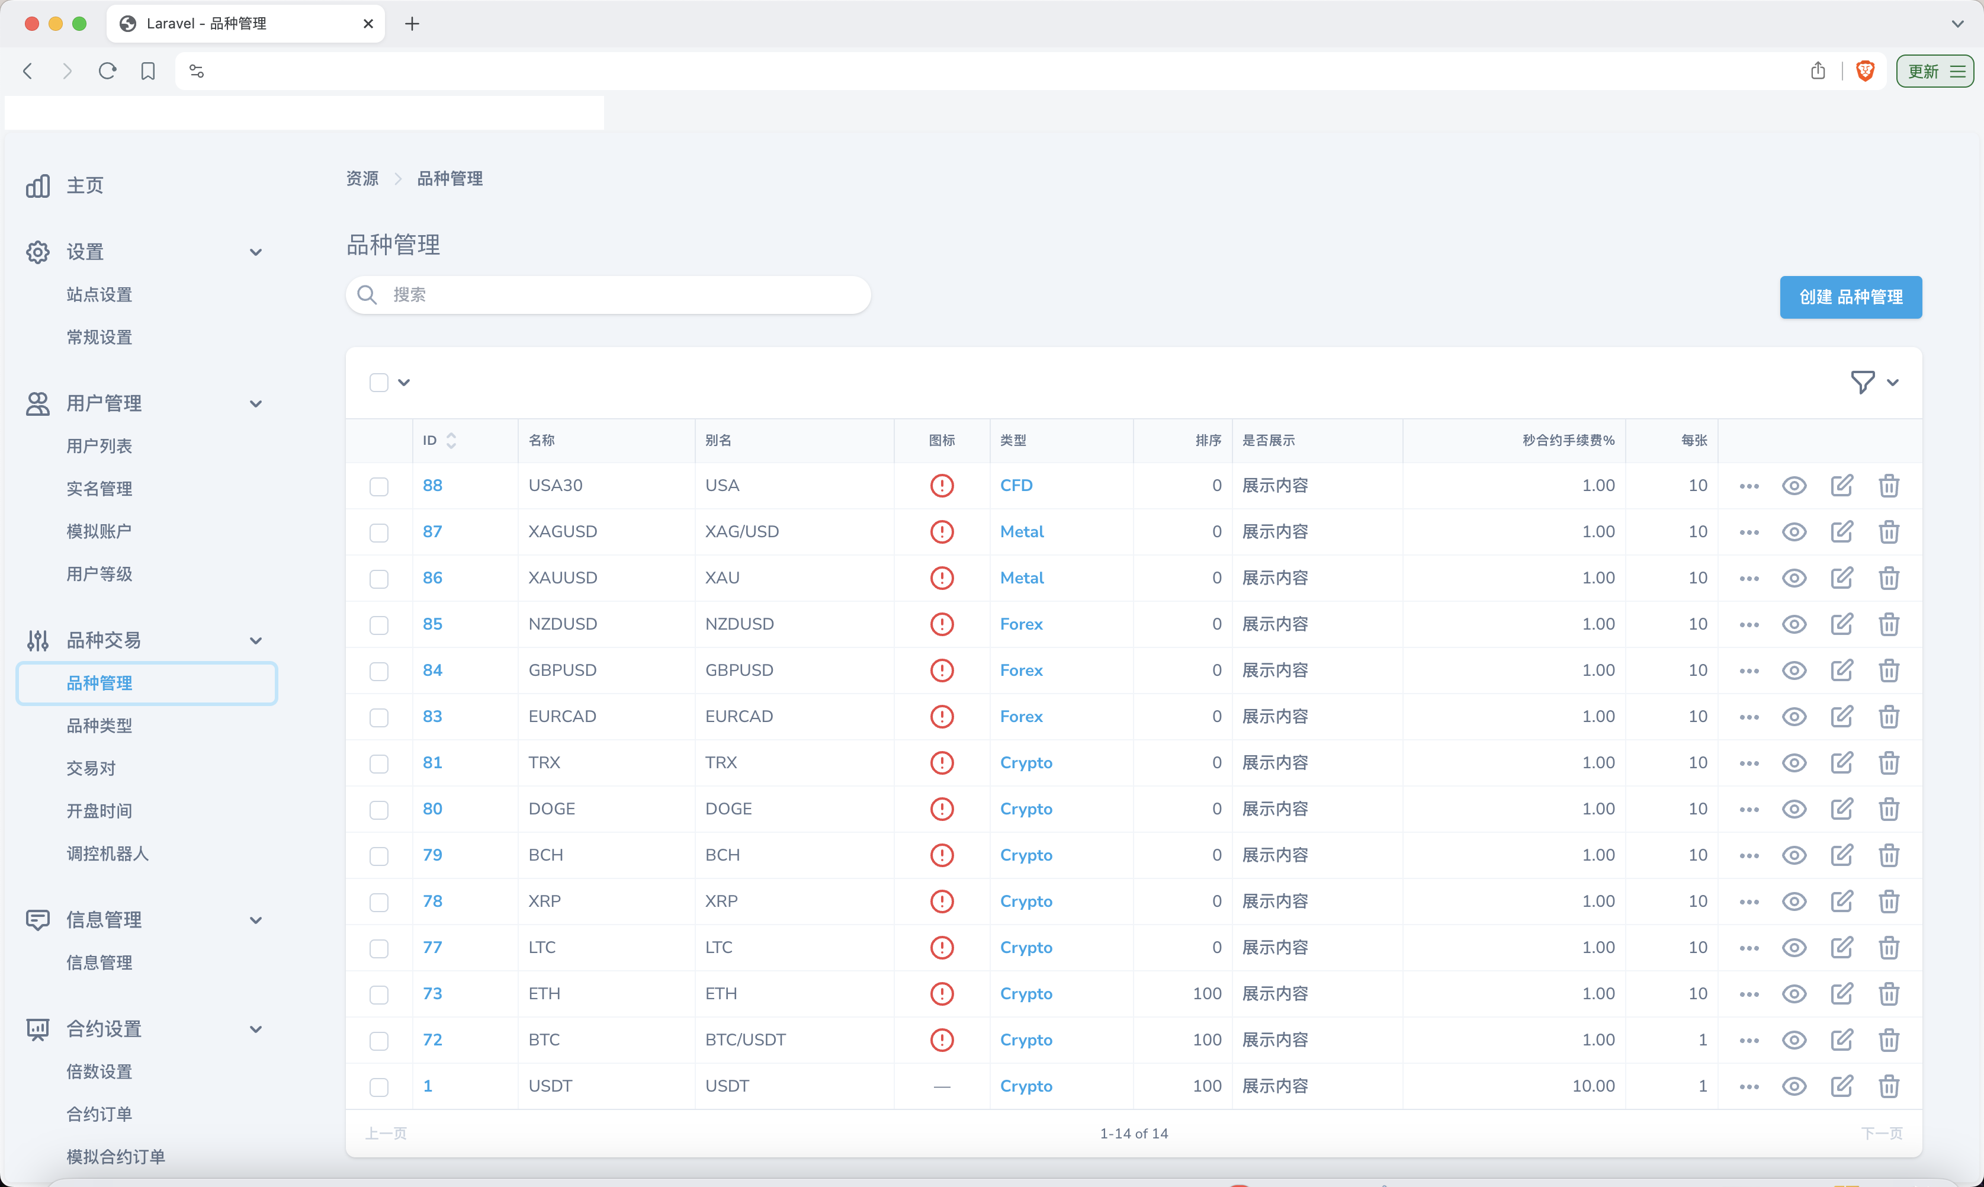Select the checkbox for USDT row
The width and height of the screenshot is (1984, 1187).
click(379, 1087)
